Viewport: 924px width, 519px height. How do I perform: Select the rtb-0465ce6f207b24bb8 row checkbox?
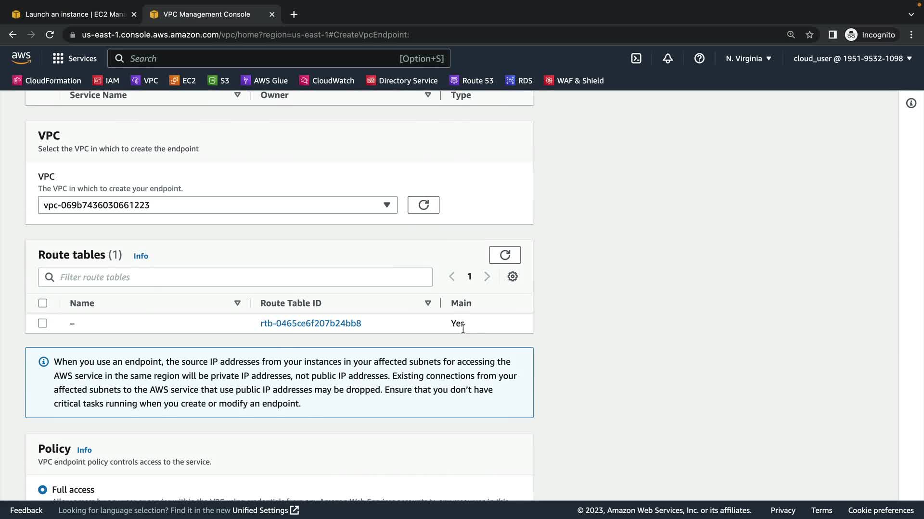(43, 323)
